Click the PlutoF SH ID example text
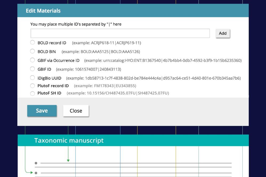The height and width of the screenshot is (177, 266). click(118, 93)
